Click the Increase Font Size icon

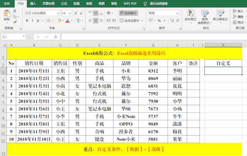tap(76, 13)
